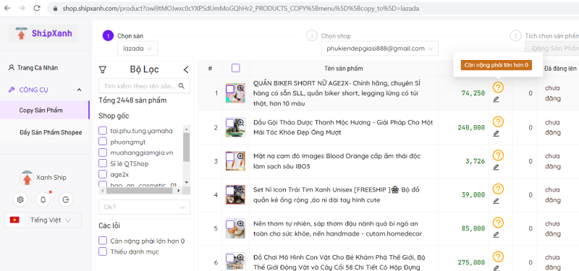Screen dimensions: 579x271
Task: Collapse the Bộ Lọc panel with left chevron
Action: coord(186,69)
